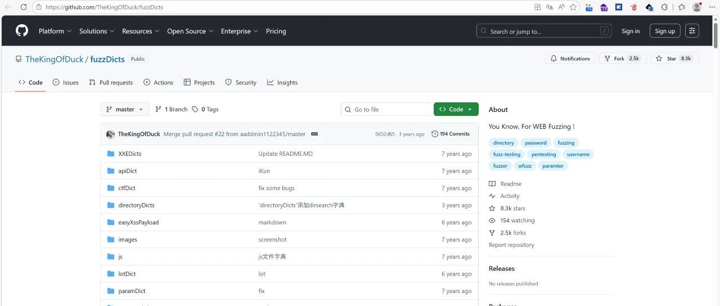Click the images folder icon
This screenshot has width=720, height=306.
[x=111, y=240]
